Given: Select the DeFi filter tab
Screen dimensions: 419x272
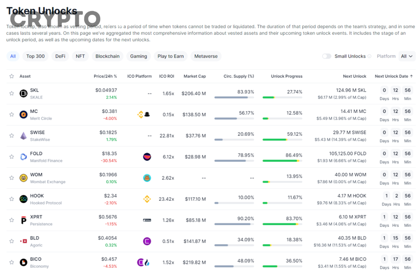Looking at the screenshot, I should click(x=60, y=56).
